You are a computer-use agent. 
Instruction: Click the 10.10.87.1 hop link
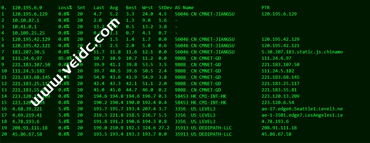point(26,20)
